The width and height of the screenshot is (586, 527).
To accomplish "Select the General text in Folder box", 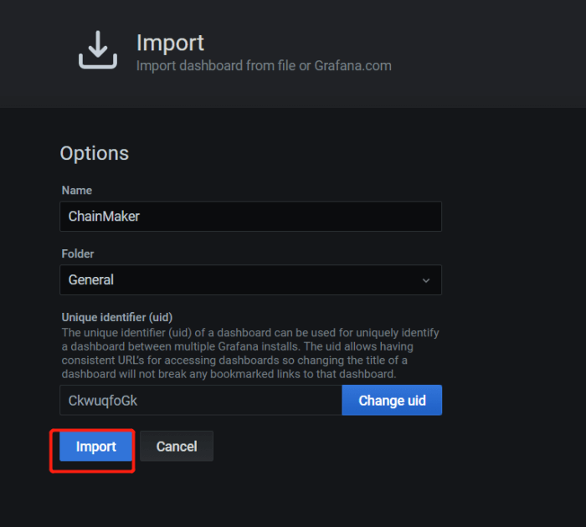I will tap(90, 279).
